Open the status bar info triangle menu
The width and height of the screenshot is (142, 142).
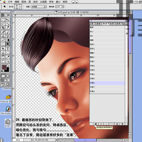[56, 140]
